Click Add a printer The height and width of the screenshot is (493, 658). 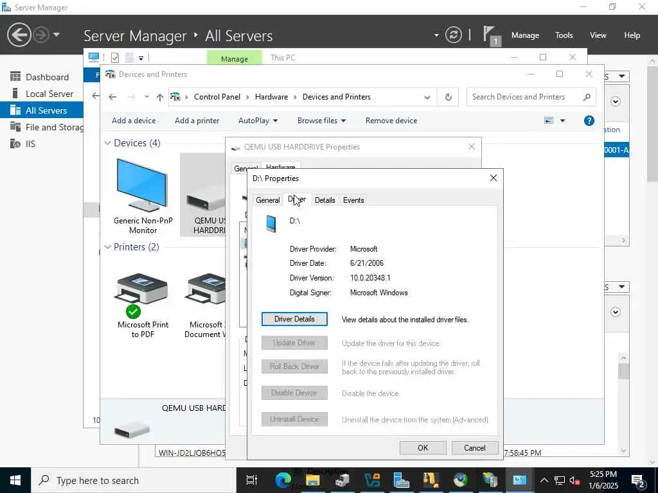pyautogui.click(x=197, y=121)
